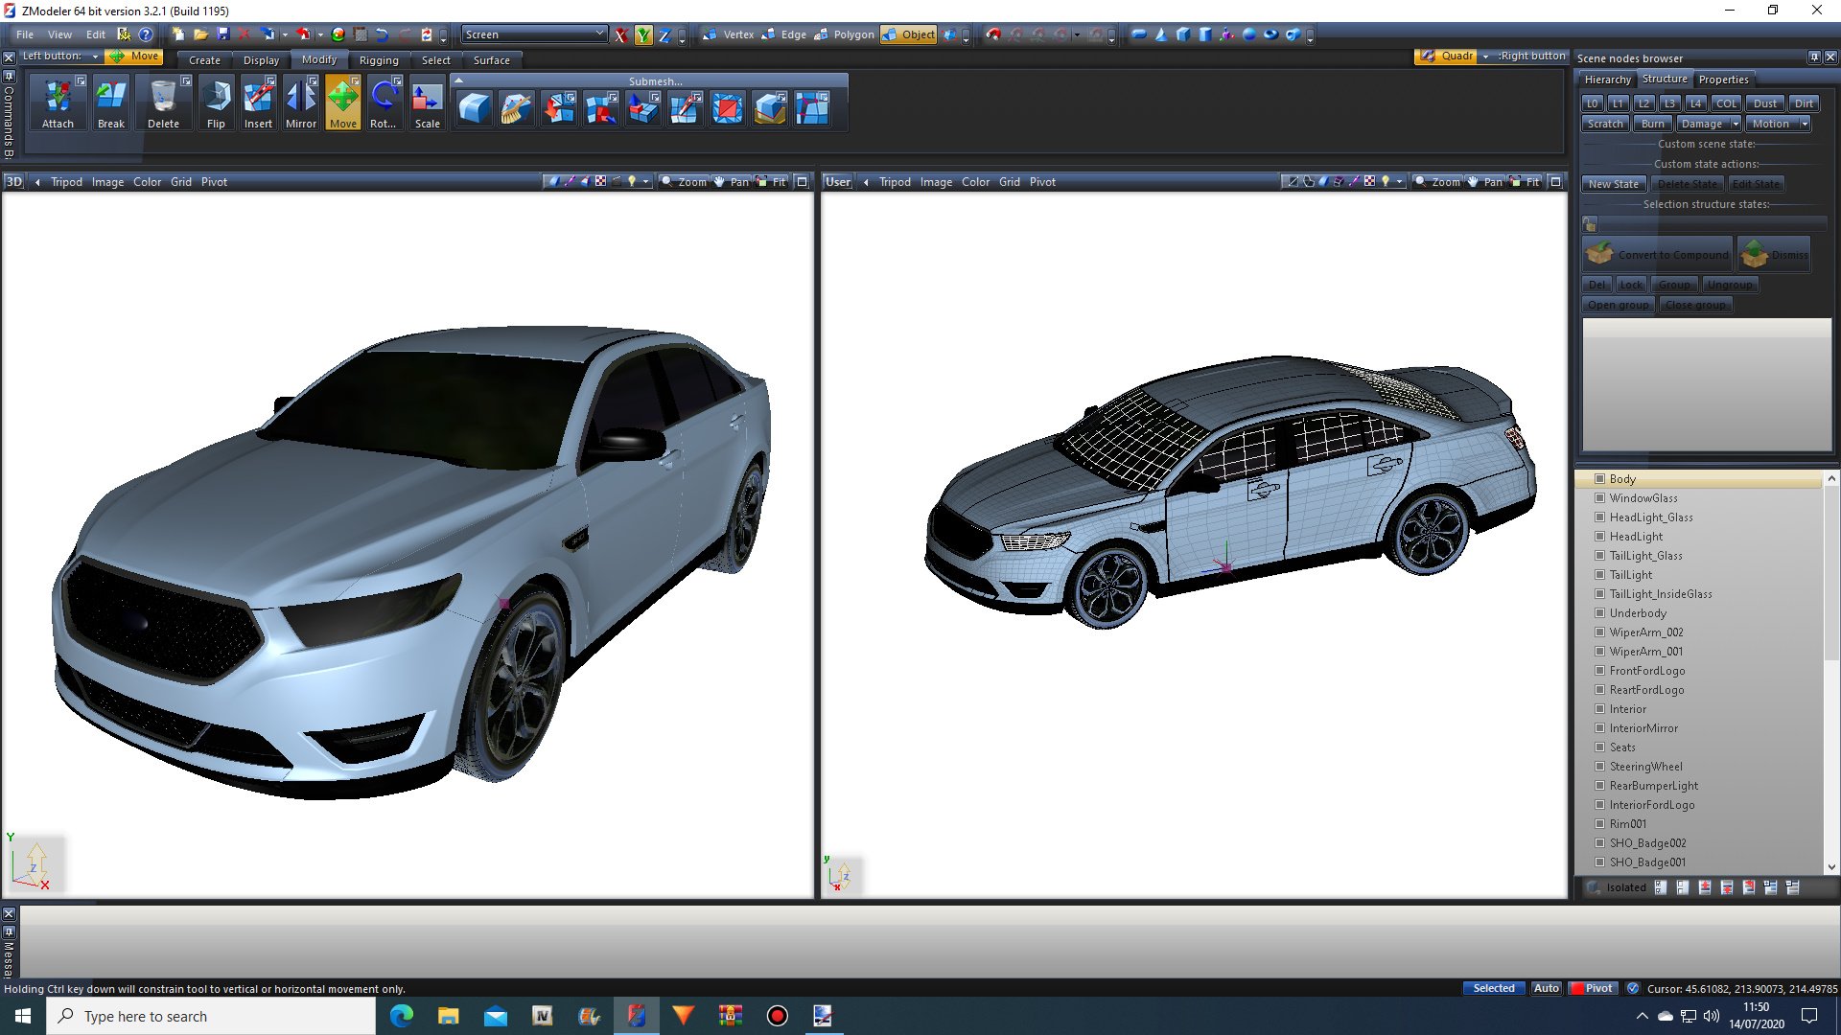
Task: Toggle the WindowGlass node checkbox
Action: click(x=1599, y=497)
